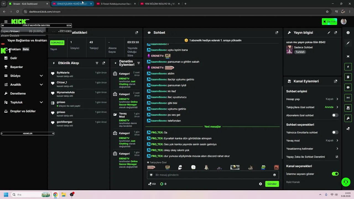Open the Windows Start menu
This screenshot has height=199, width=354.
click(x=6, y=195)
